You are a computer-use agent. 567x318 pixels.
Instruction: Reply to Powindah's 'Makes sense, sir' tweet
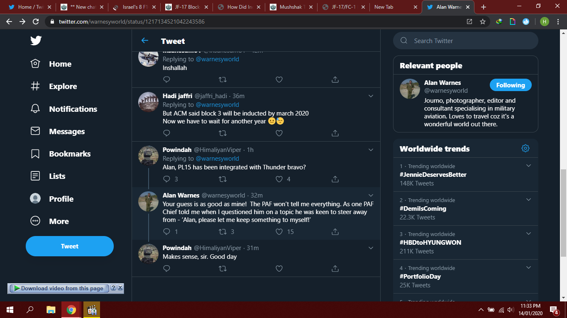pyautogui.click(x=166, y=268)
